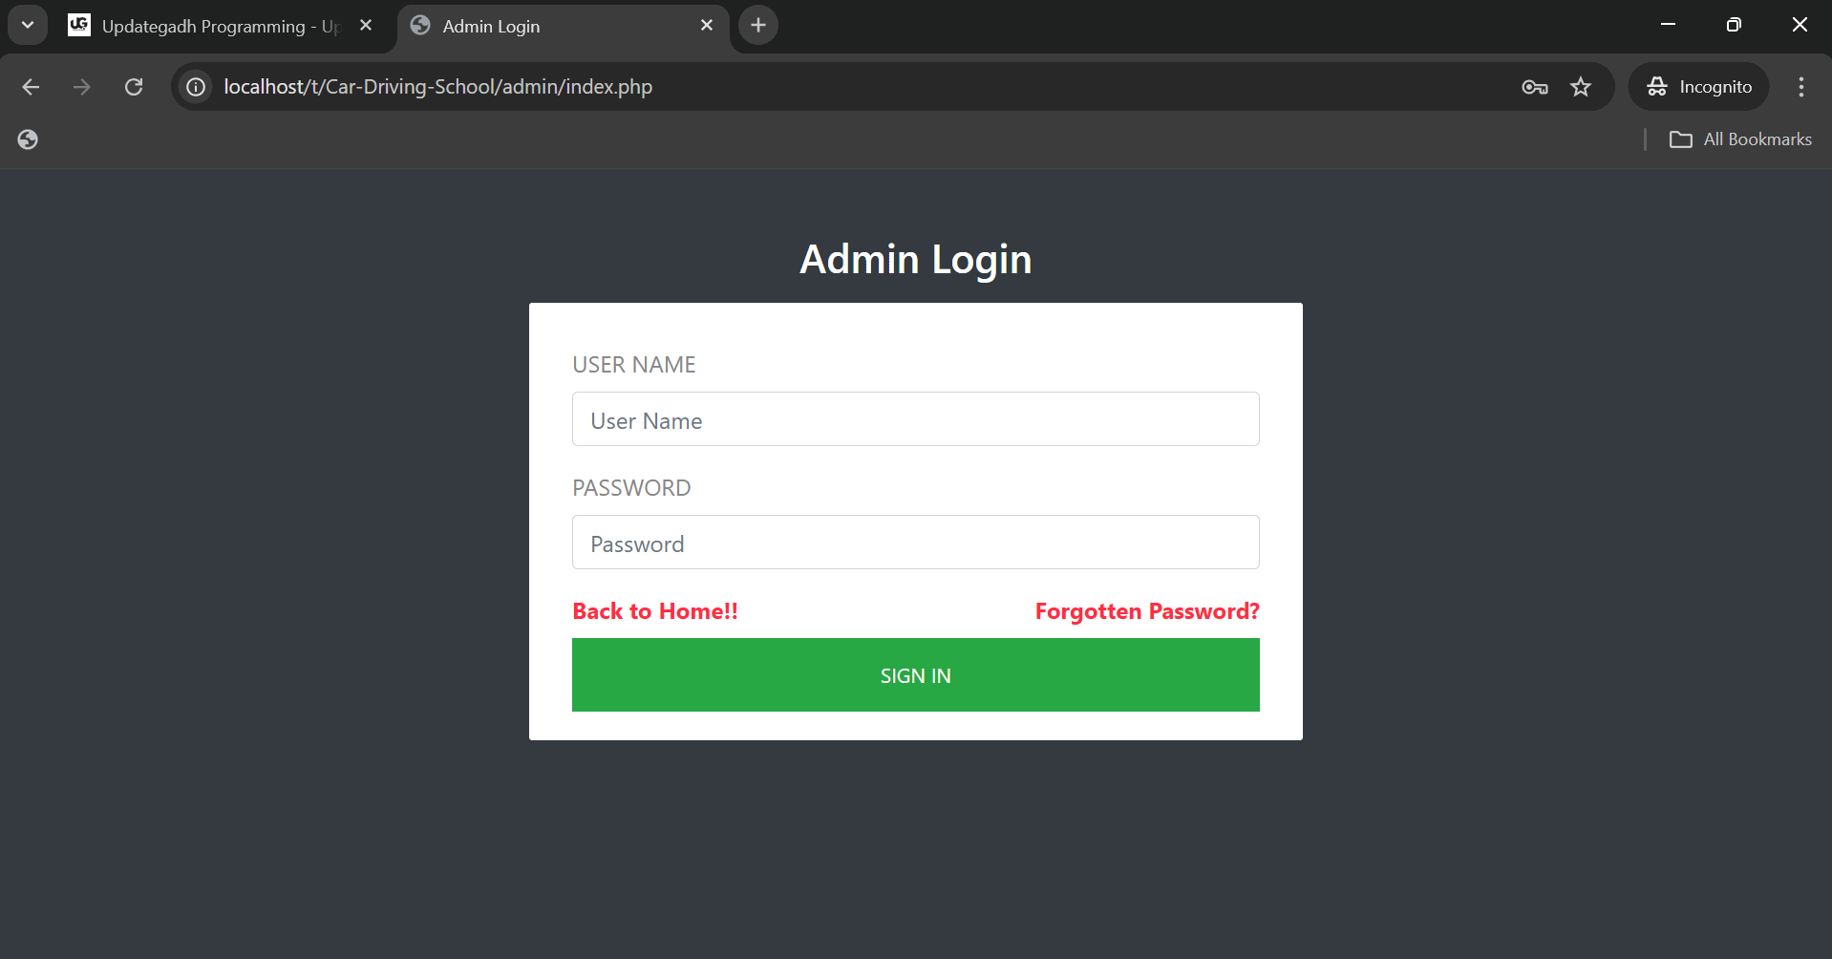The image size is (1832, 959).
Task: Open a new tab with plus button
Action: pos(758,26)
